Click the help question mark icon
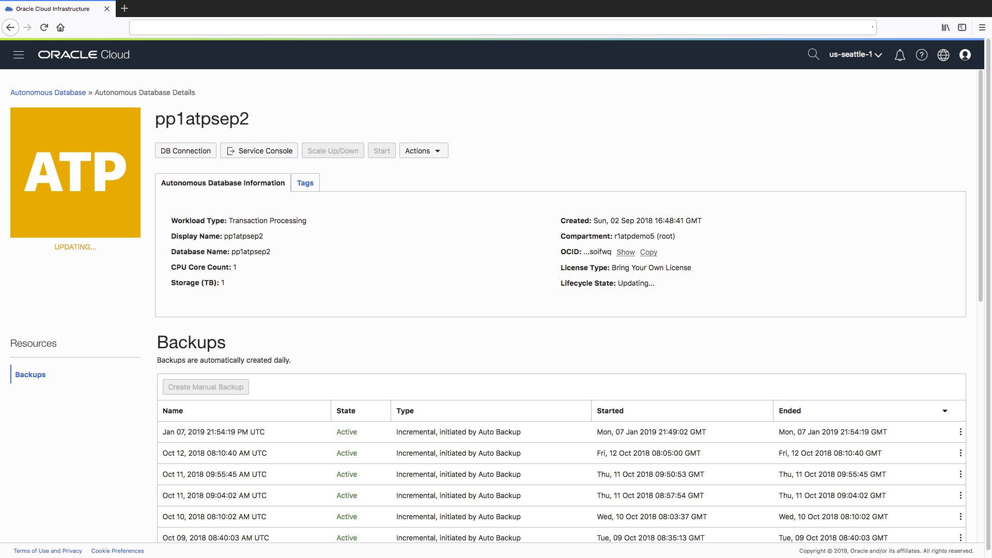 [922, 55]
